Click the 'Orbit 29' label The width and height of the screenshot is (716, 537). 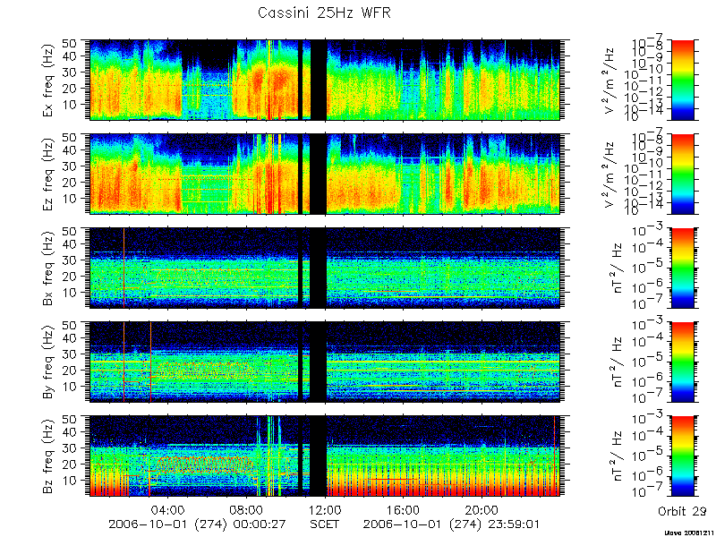[682, 511]
